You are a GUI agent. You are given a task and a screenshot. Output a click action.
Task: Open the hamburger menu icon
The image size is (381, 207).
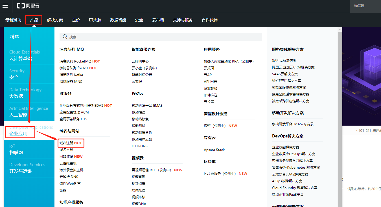point(5,6)
